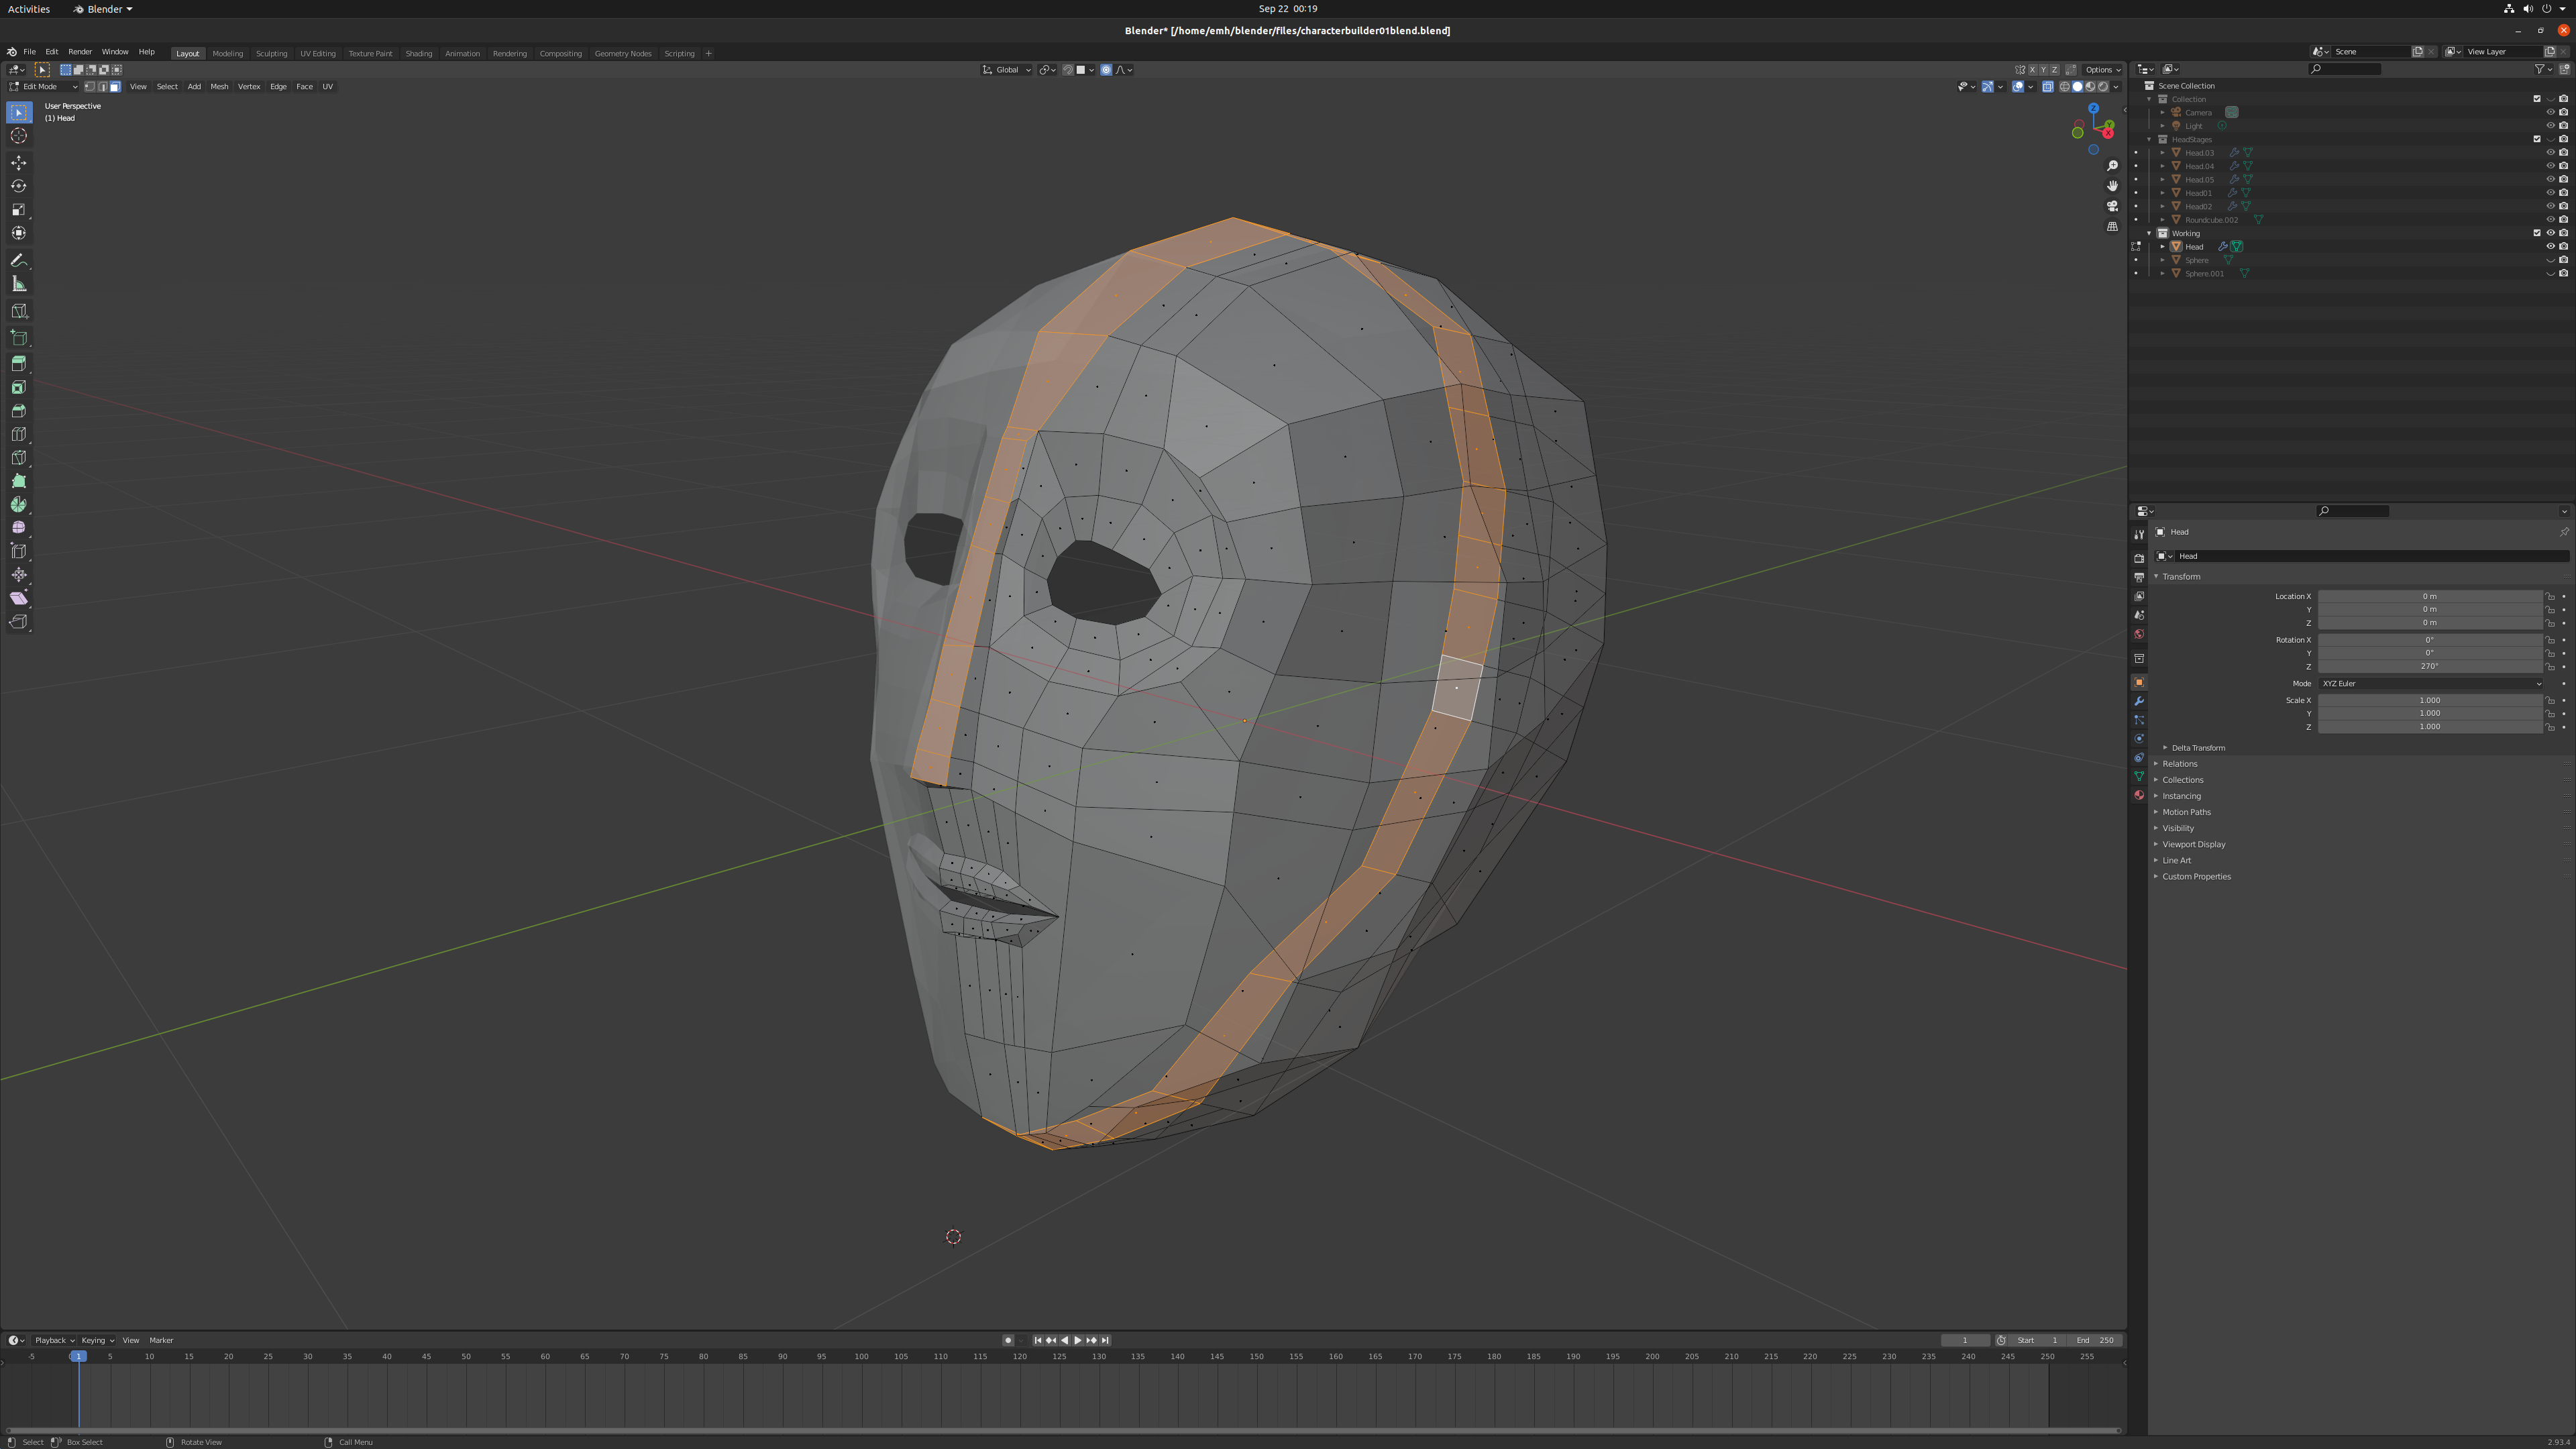The image size is (2576, 1449).
Task: Open the Render properties tab
Action: click(x=2139, y=559)
